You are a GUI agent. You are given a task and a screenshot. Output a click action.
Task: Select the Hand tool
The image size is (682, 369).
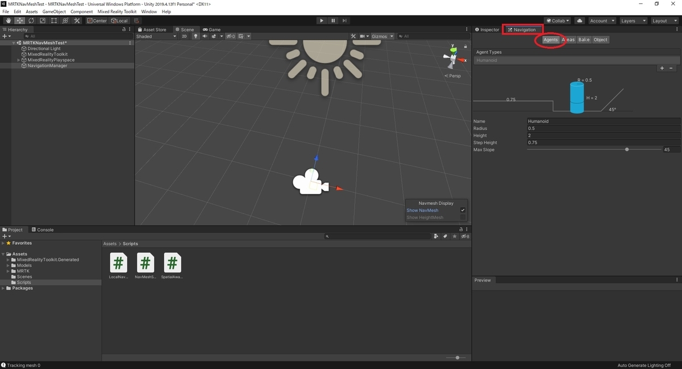point(9,20)
